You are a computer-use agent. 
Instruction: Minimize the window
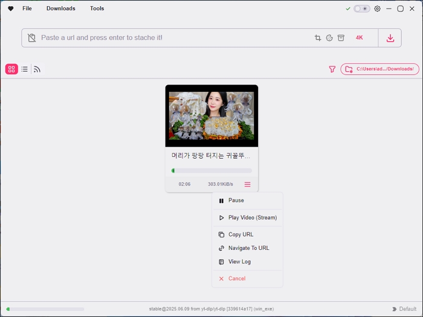pos(389,8)
